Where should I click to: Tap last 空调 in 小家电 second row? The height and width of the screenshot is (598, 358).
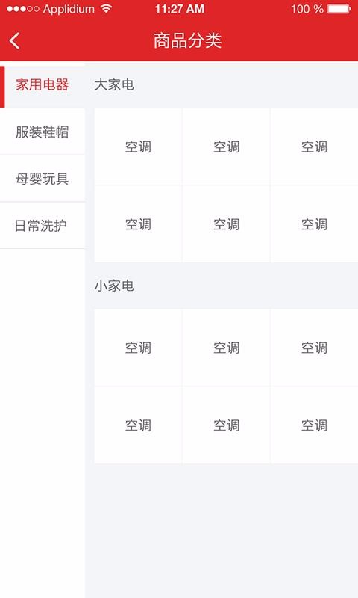(x=314, y=425)
